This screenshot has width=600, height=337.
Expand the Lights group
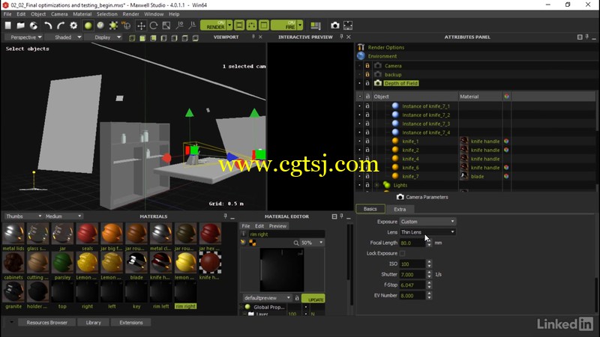pyautogui.click(x=376, y=185)
